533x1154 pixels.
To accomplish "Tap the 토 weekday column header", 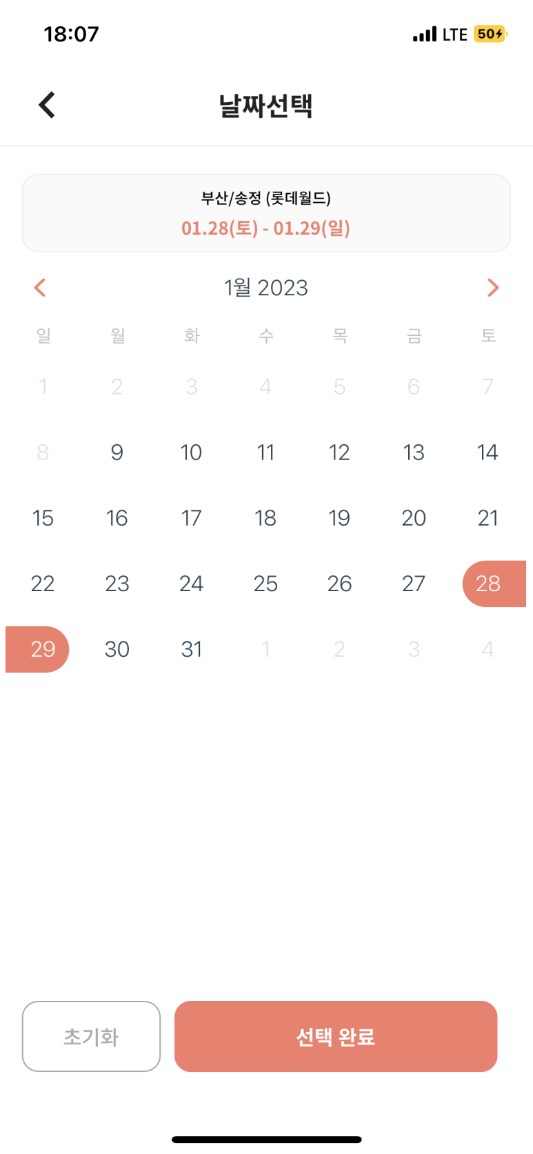I will click(488, 335).
